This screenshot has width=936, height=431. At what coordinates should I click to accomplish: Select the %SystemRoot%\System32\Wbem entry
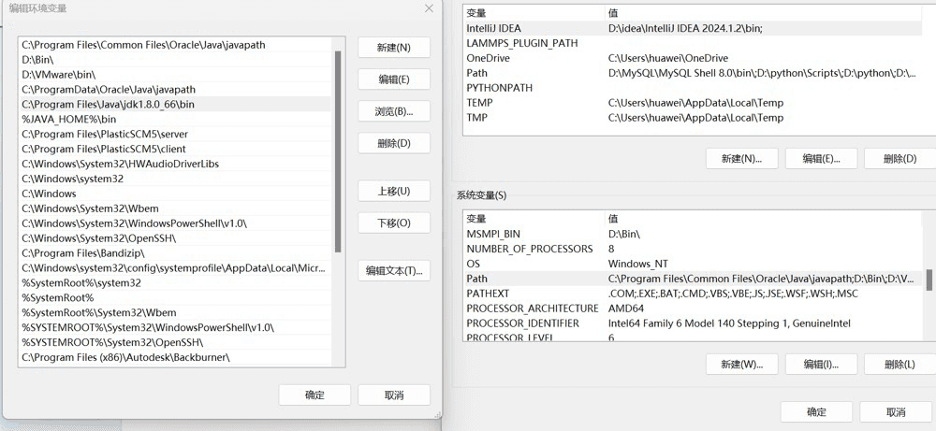click(174, 313)
